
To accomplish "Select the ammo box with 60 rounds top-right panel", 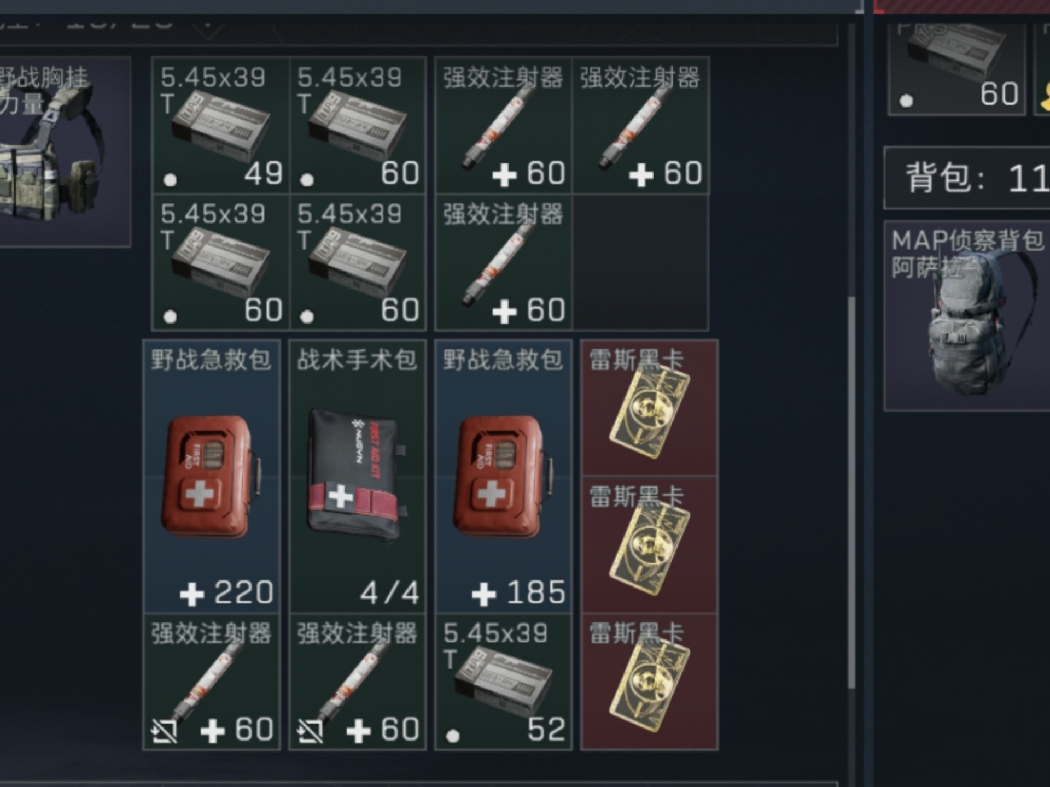I will (956, 68).
